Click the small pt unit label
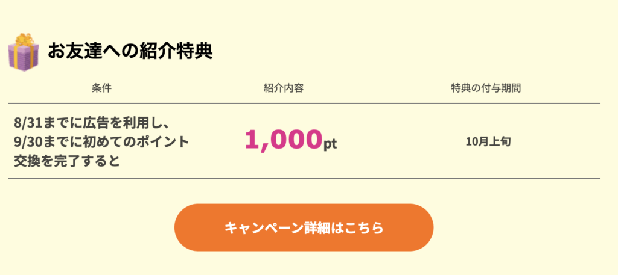The height and width of the screenshot is (275, 618). pos(330,144)
